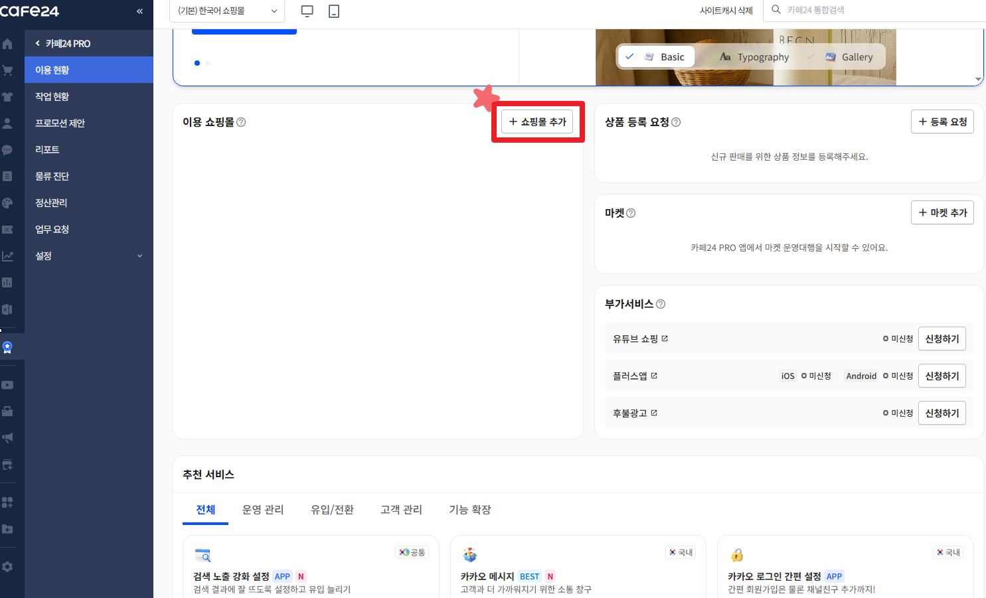Viewport: 986px width, 598px height.
Task: Open the coupon promotion icon
Action: [7, 230]
